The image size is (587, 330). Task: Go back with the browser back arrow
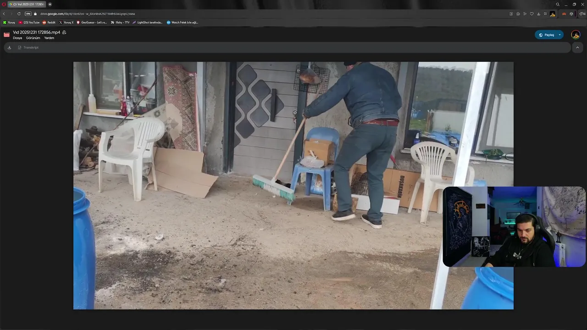click(x=4, y=14)
